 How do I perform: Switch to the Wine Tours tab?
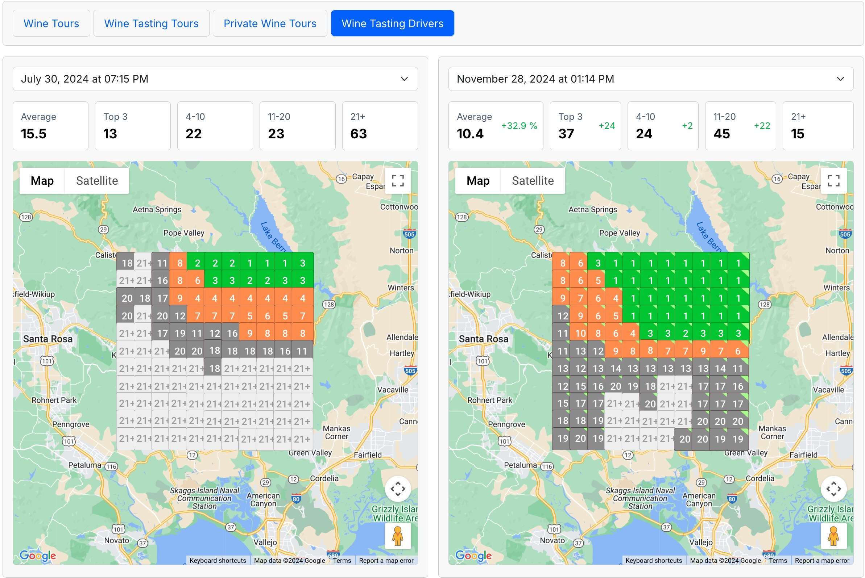coord(51,23)
